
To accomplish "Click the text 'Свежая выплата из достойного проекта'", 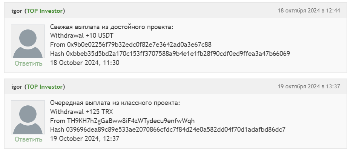I will (112, 27).
